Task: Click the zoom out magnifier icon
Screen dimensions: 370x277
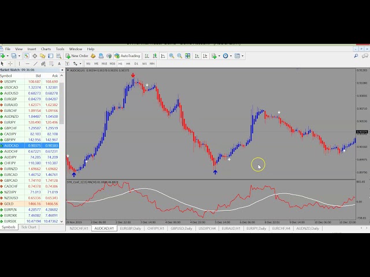Action: pos(180,56)
